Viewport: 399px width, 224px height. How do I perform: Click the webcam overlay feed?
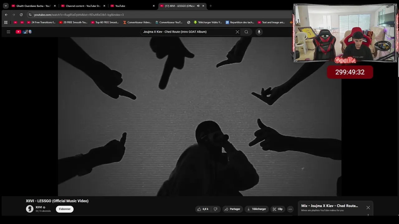[345, 33]
